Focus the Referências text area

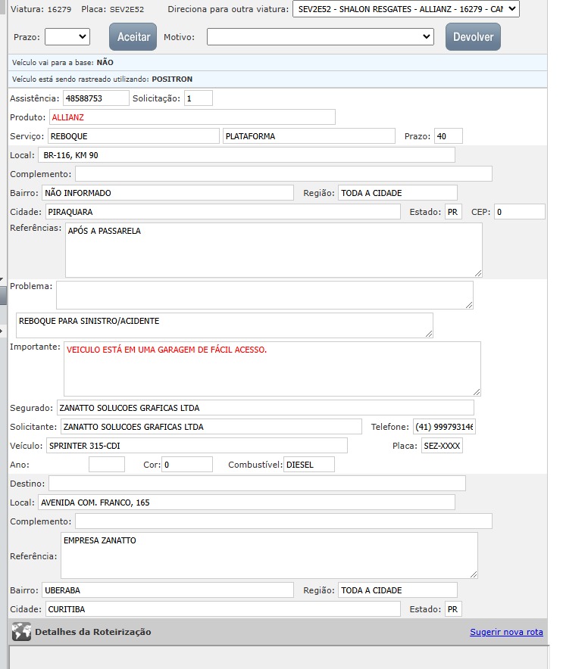[273, 250]
